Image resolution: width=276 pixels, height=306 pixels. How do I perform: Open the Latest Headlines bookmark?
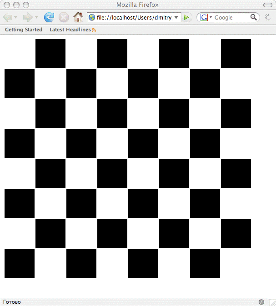[70, 30]
